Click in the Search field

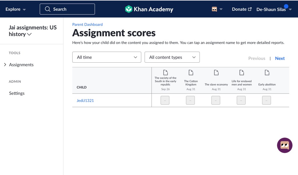67,9
